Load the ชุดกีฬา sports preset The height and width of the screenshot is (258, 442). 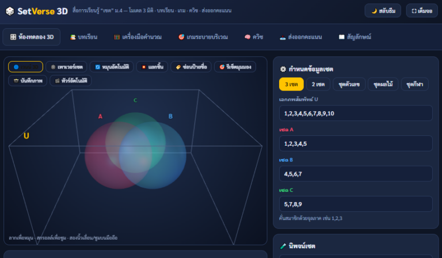click(414, 84)
